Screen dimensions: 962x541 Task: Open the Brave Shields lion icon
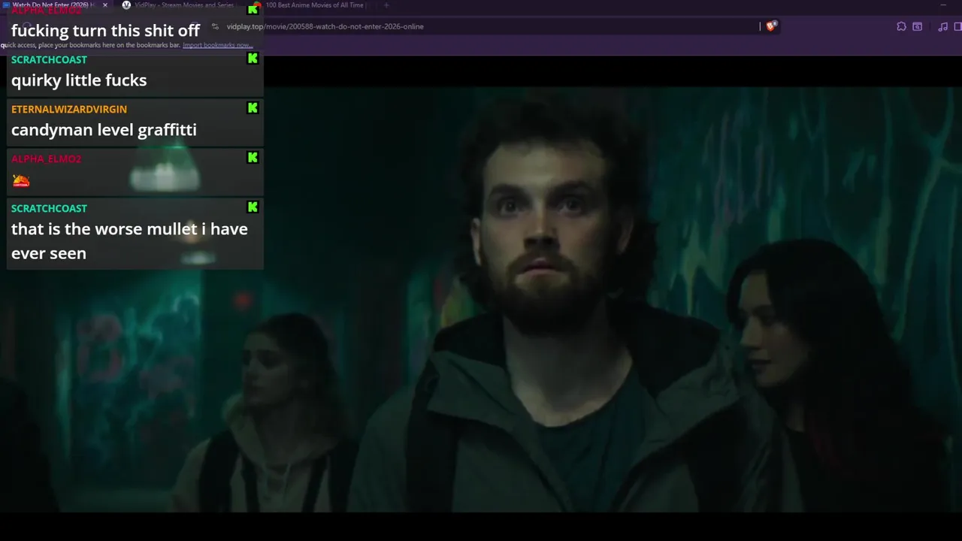pos(771,26)
